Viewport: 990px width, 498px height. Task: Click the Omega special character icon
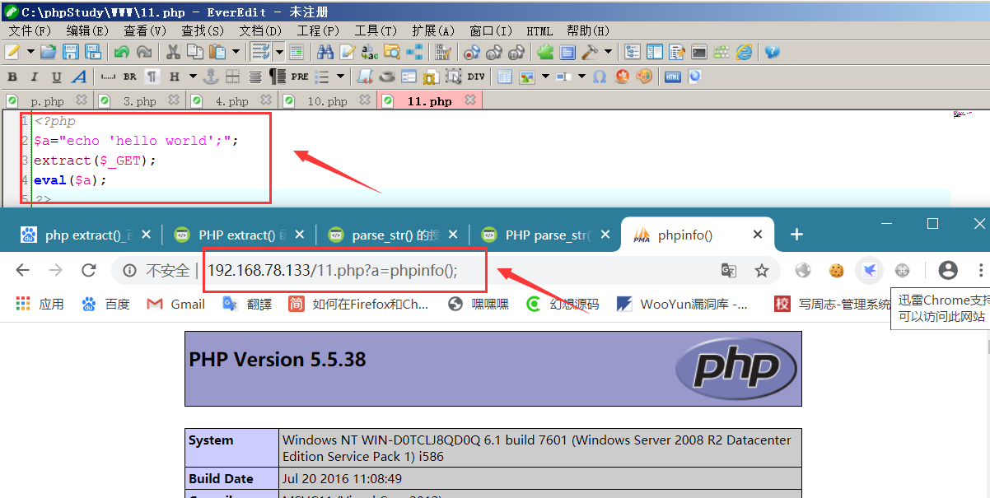coord(600,77)
